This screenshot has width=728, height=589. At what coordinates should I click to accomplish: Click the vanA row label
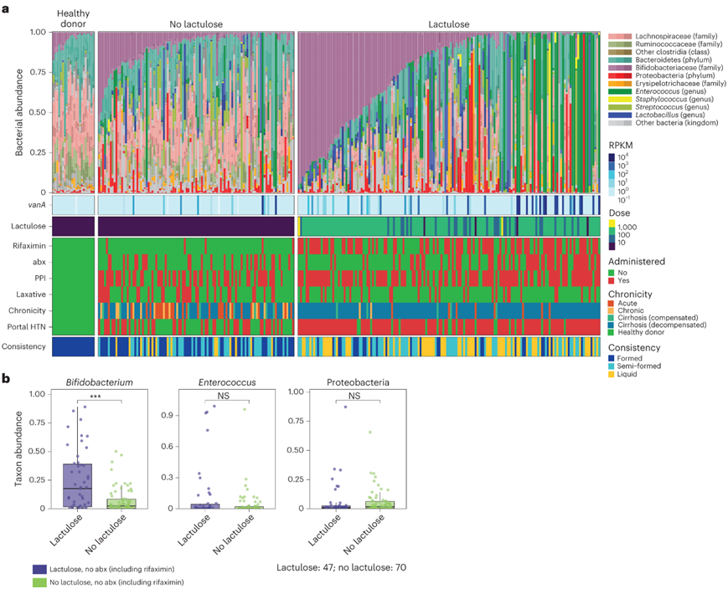35,206
